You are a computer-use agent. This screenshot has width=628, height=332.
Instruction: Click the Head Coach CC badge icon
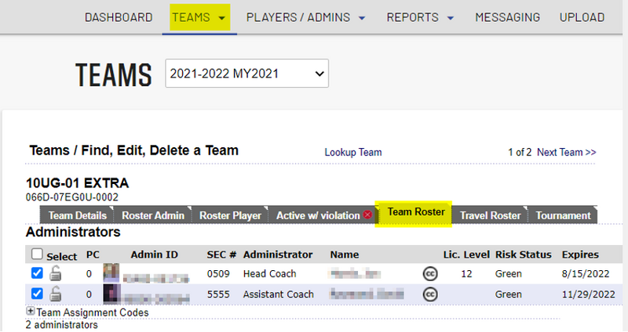point(429,274)
